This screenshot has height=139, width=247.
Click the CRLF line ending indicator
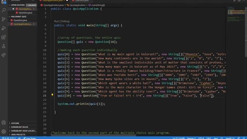point(208,138)
